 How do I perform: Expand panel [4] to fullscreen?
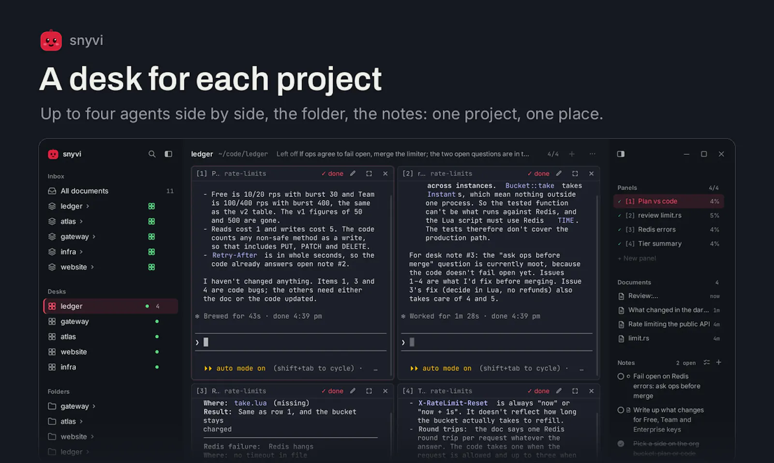click(575, 391)
